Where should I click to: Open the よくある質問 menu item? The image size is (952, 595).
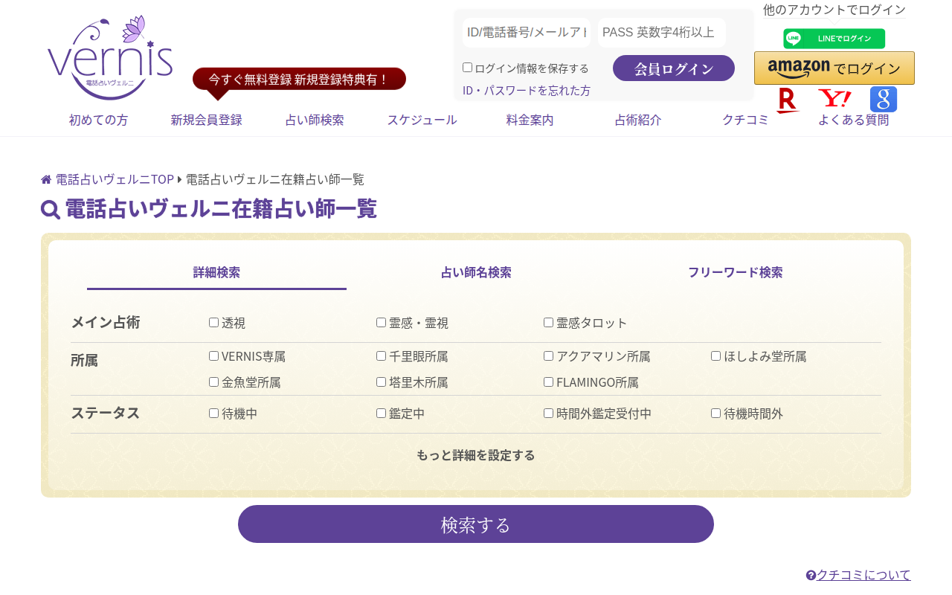[x=854, y=120]
